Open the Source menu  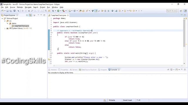(x=12, y=7)
